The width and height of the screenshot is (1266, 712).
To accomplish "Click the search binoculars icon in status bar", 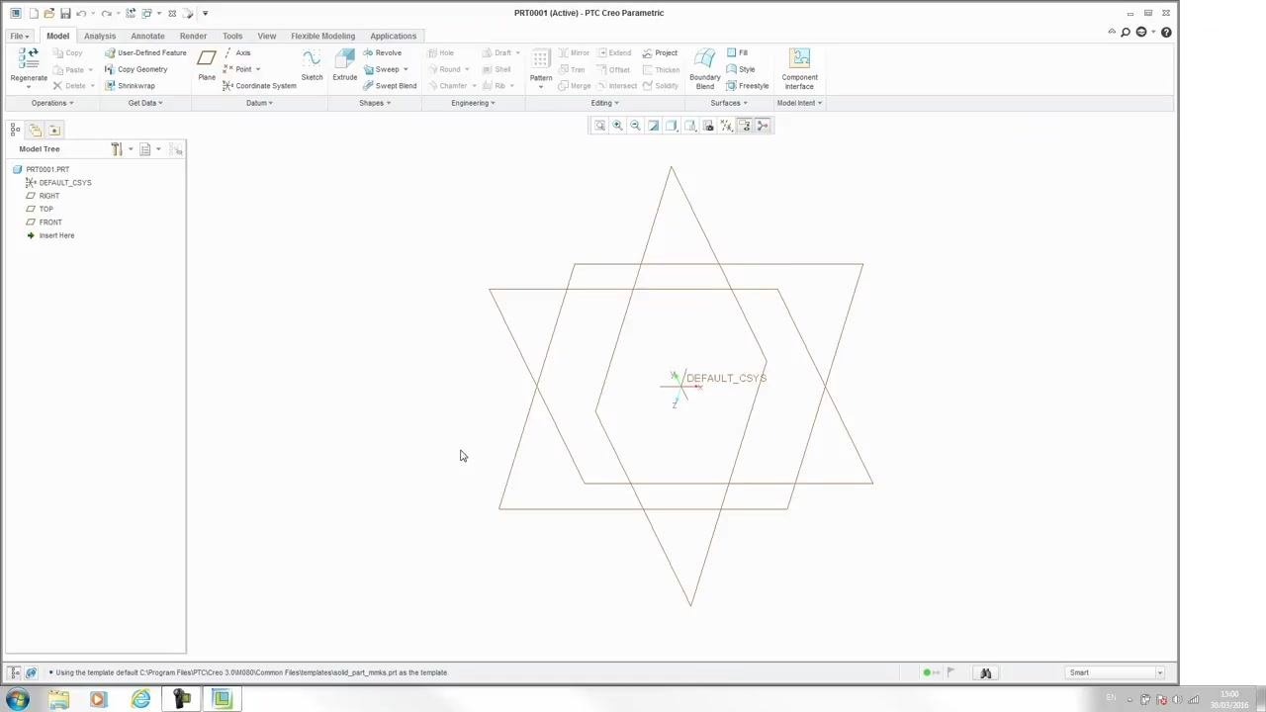I will (x=985, y=673).
